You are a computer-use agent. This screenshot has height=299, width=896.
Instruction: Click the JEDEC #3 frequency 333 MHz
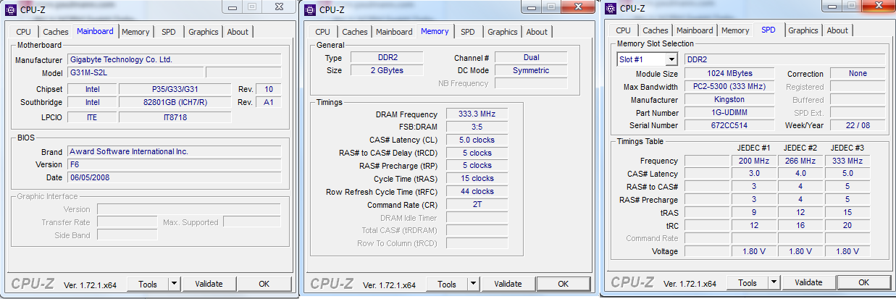847,161
